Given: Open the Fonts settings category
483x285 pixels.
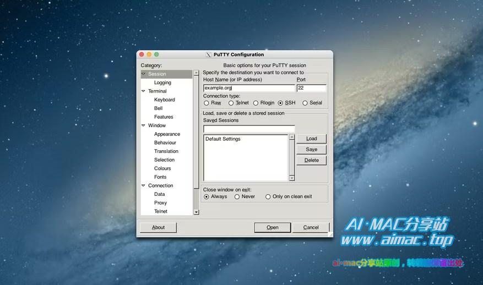Looking at the screenshot, I should (160, 177).
